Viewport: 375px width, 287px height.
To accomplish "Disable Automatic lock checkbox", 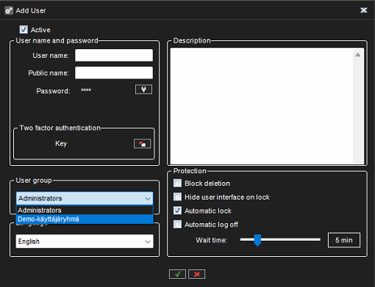I will (x=177, y=211).
